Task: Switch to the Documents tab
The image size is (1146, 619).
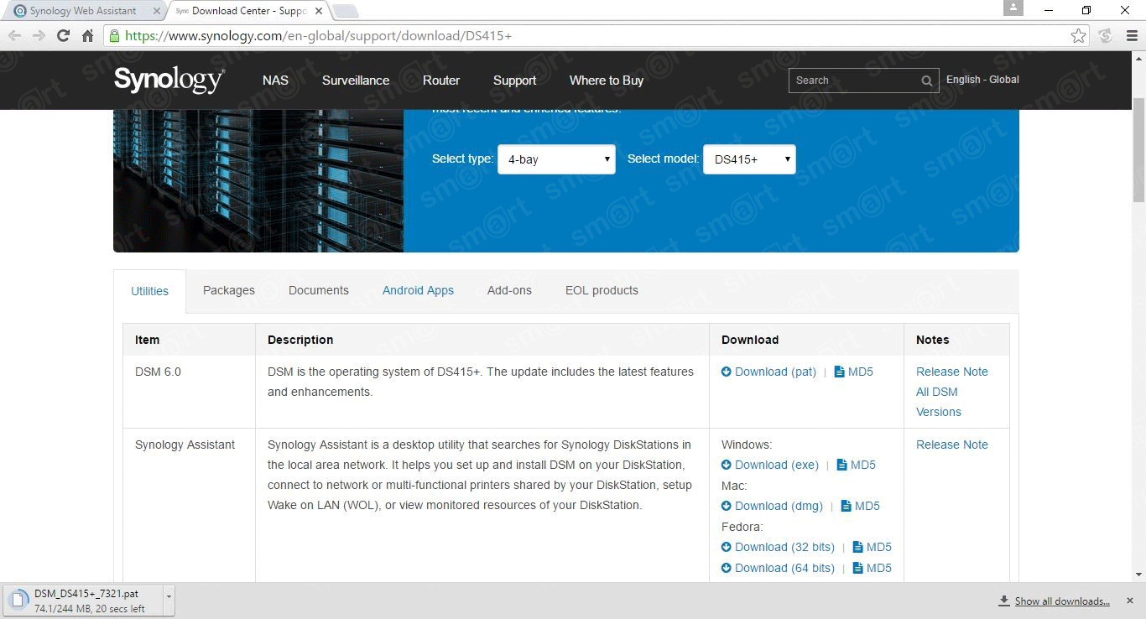Action: click(319, 290)
